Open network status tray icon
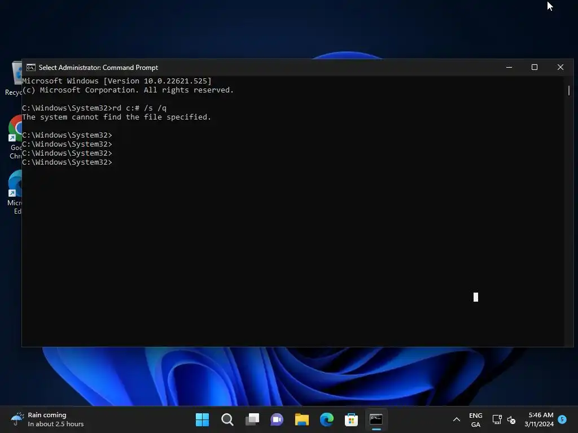This screenshot has width=578, height=433. pyautogui.click(x=497, y=419)
